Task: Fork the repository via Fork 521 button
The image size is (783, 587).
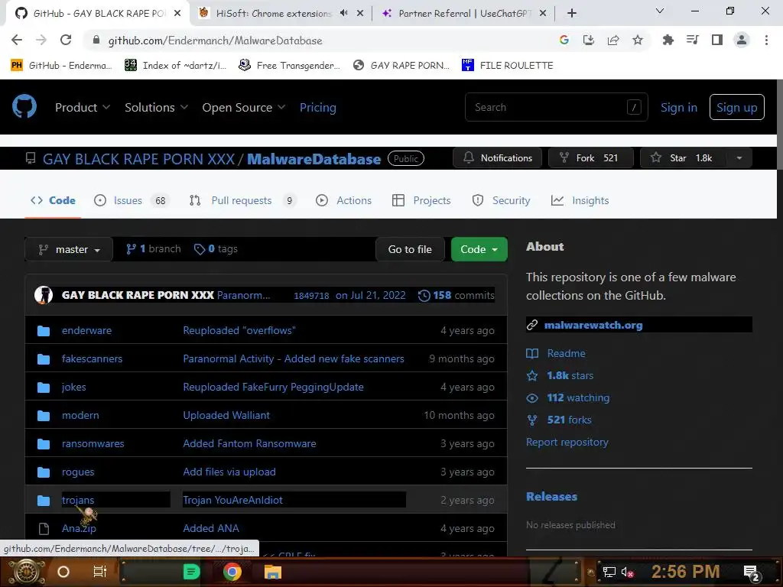Action: click(x=591, y=158)
